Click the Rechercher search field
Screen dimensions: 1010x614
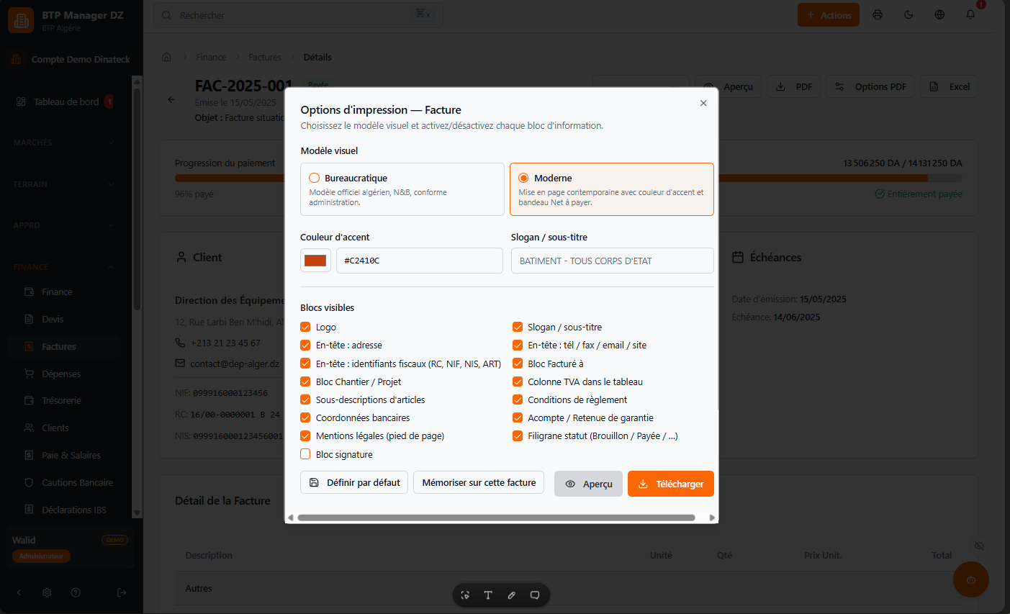point(298,15)
